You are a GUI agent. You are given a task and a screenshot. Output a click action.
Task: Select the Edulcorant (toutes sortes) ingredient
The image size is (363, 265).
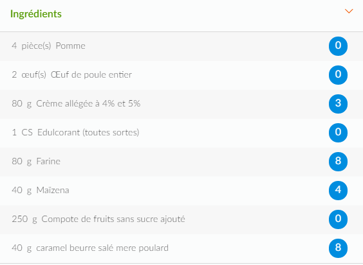181,133
